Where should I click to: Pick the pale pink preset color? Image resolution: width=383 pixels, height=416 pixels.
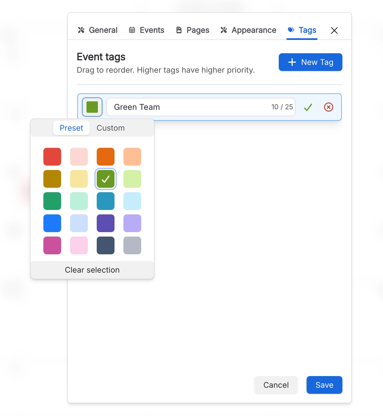[x=79, y=245]
